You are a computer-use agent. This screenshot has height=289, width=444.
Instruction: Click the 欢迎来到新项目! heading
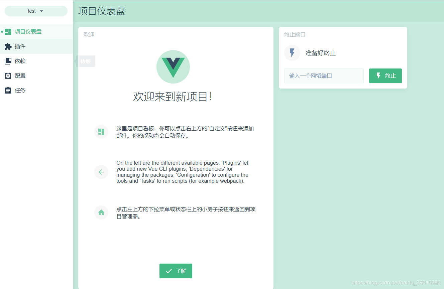coord(173,97)
